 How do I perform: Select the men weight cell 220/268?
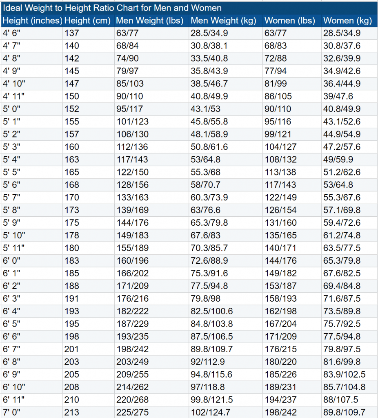pos(151,400)
